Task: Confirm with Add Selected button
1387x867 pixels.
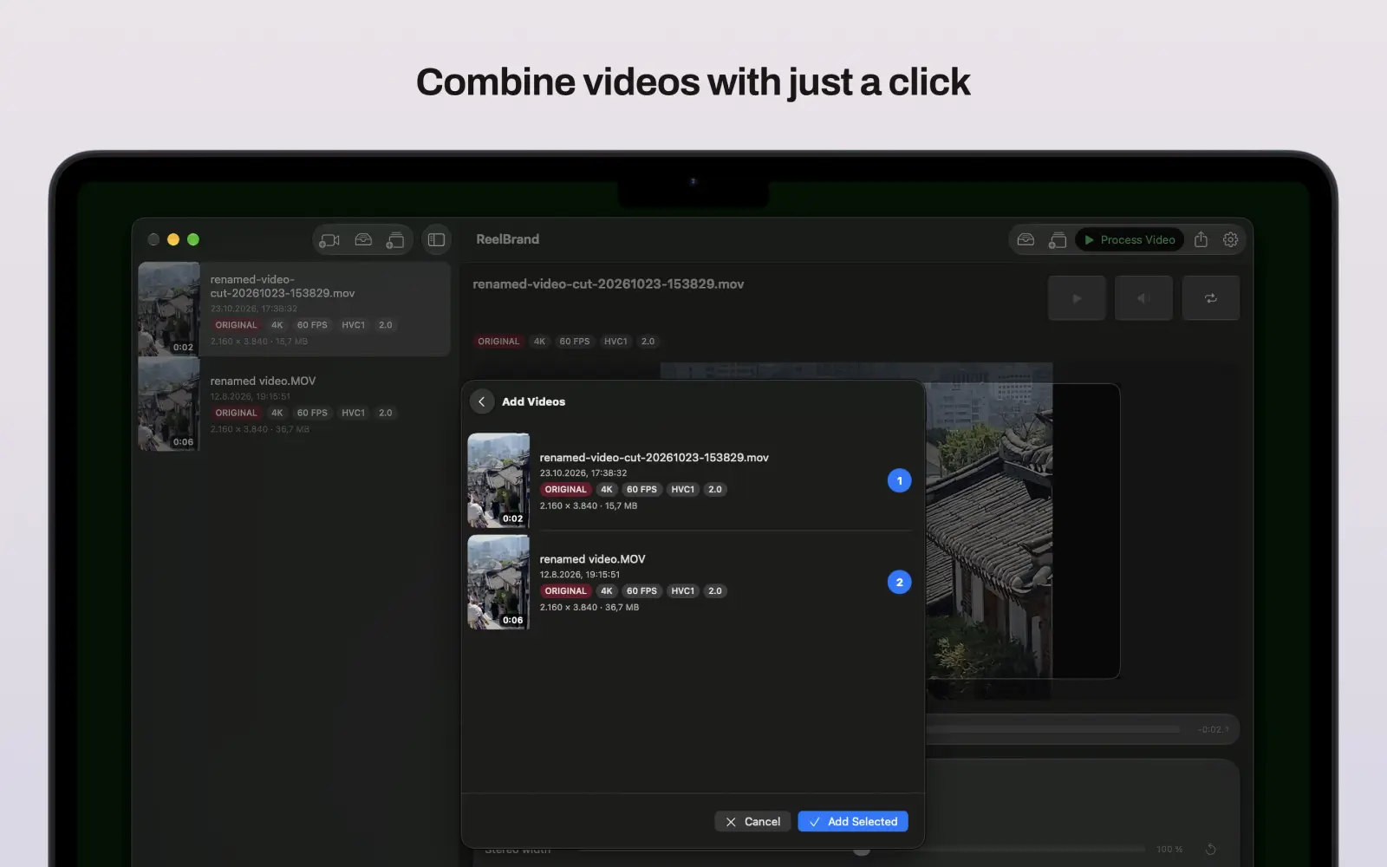Action: 853,822
